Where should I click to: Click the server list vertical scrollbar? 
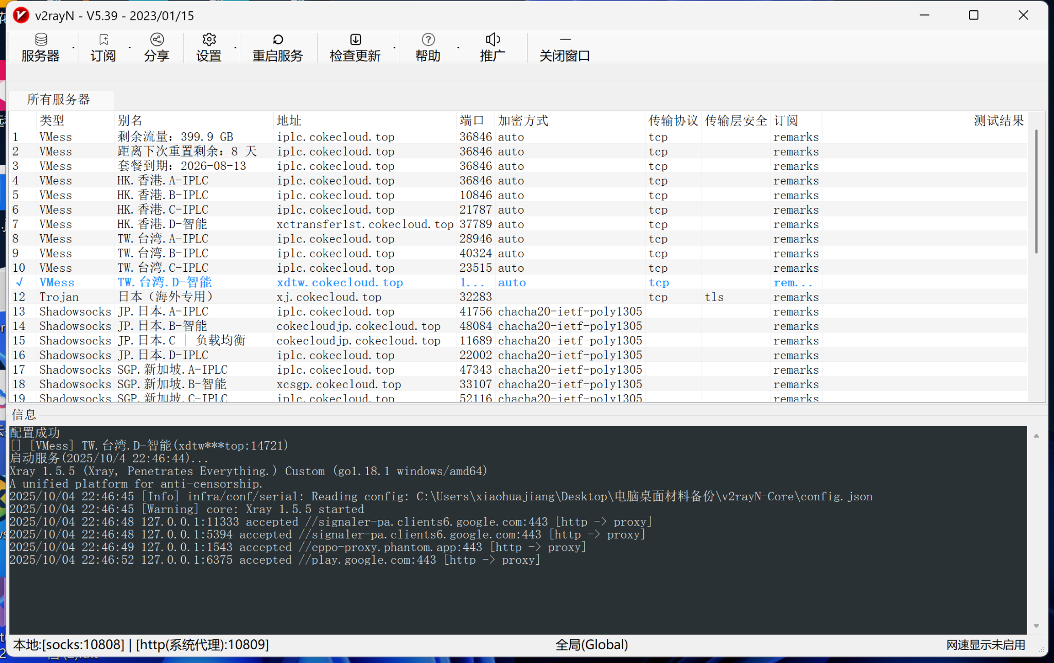click(x=1036, y=191)
